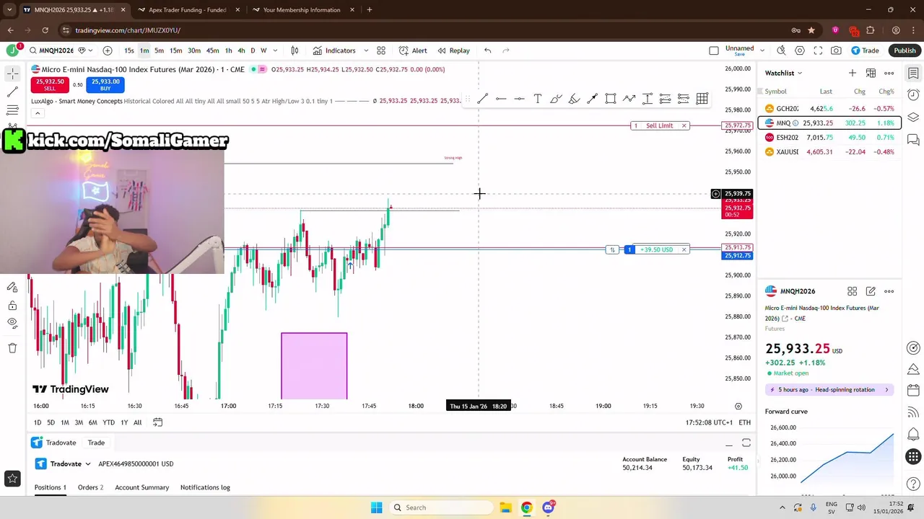Open object tree layers icon in right sidebar
The image size is (924, 519).
(913, 117)
